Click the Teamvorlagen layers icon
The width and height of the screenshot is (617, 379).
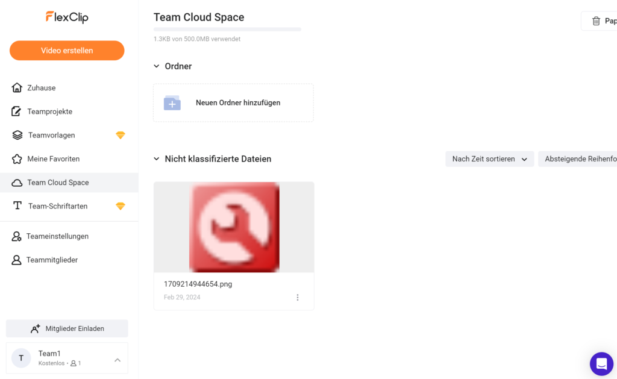coord(17,135)
